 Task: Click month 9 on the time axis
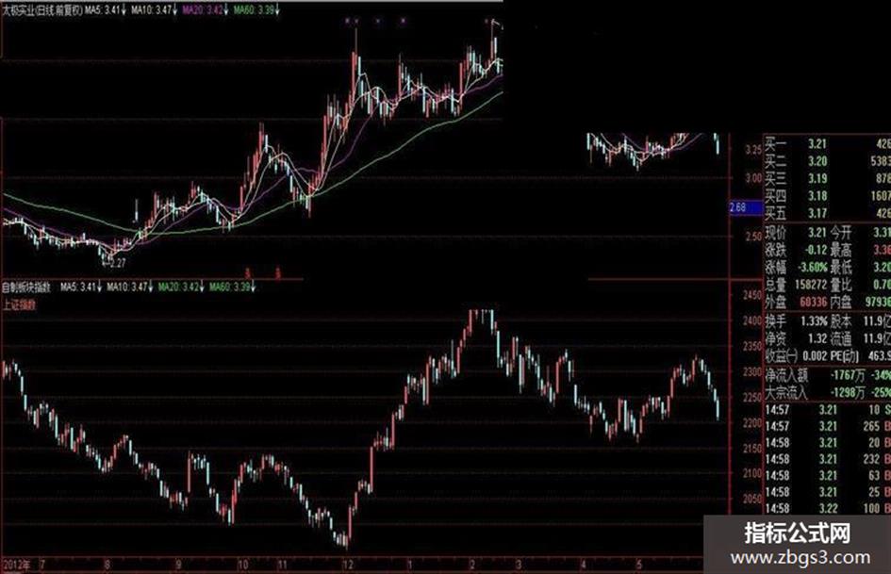(178, 566)
